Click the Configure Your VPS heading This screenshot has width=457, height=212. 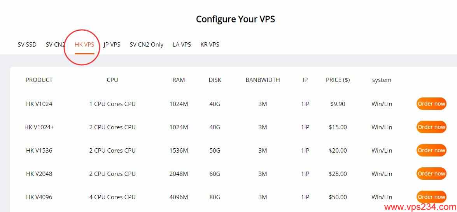pyautogui.click(x=235, y=19)
